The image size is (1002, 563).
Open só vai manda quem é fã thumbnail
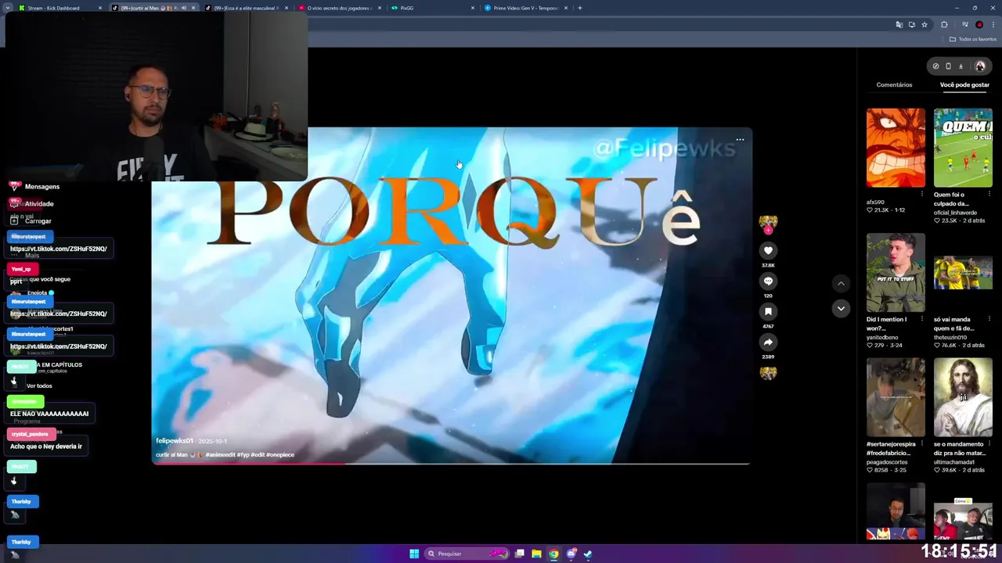point(963,273)
